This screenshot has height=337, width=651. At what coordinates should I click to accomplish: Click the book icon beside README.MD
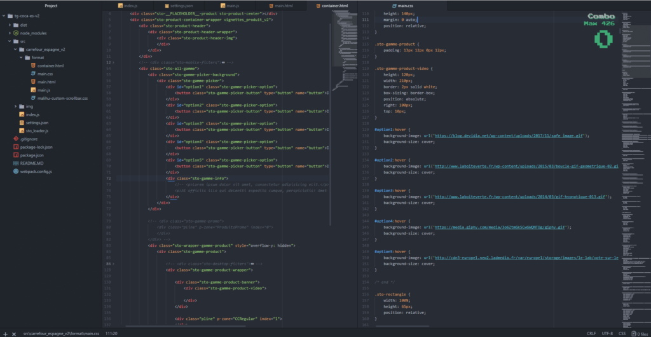pos(16,163)
